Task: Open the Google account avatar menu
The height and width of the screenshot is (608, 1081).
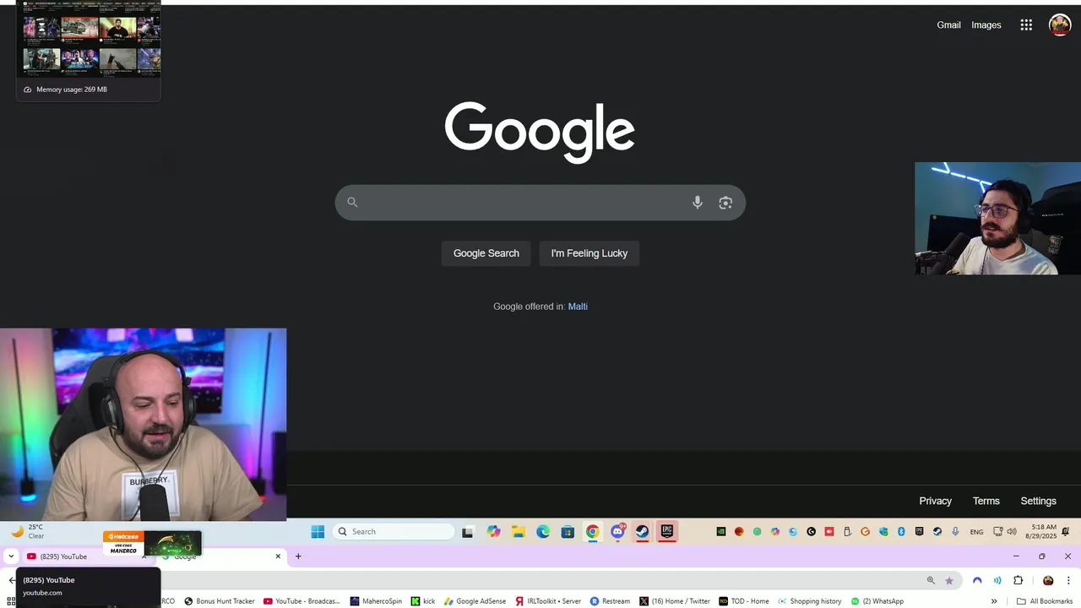Action: [1060, 25]
